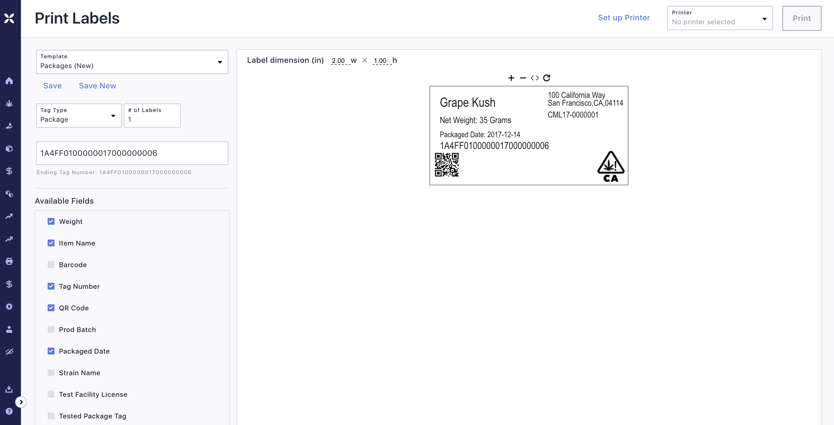Open the home icon in sidebar
The width and height of the screenshot is (834, 425).
[x=9, y=81]
